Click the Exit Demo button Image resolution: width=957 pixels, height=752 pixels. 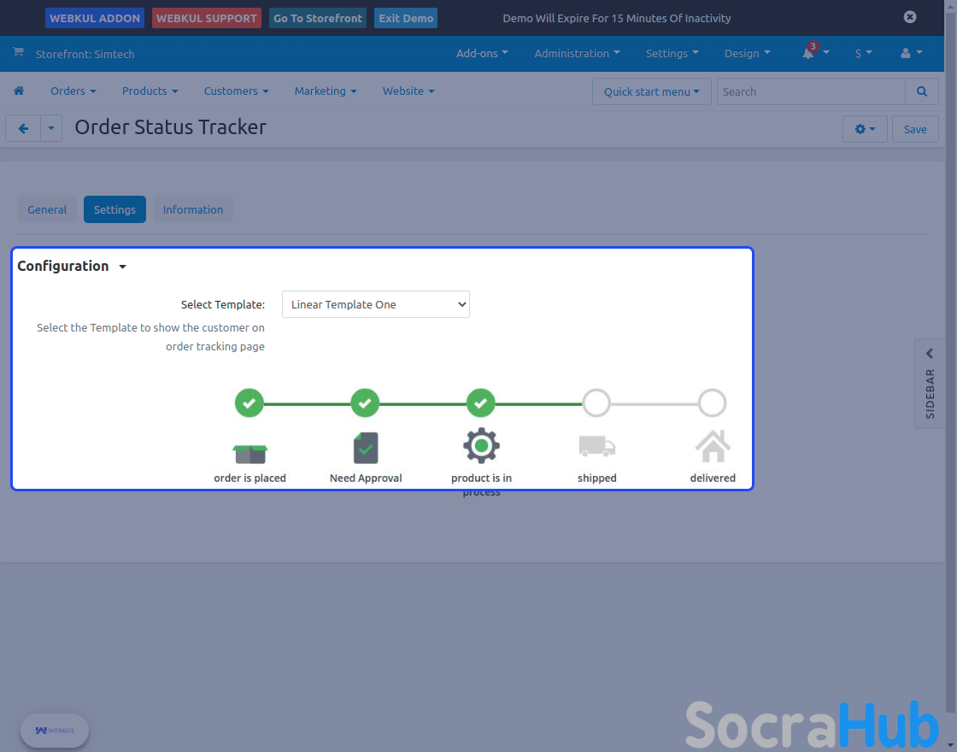(406, 18)
